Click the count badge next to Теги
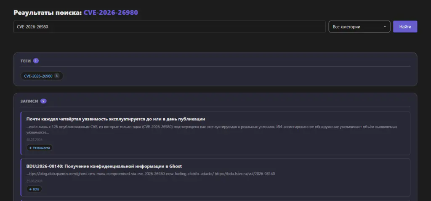The image size is (431, 201). [36, 61]
